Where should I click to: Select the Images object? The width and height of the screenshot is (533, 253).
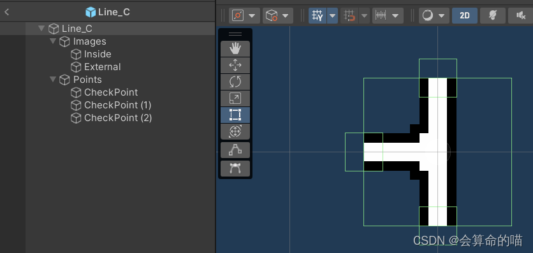90,41
